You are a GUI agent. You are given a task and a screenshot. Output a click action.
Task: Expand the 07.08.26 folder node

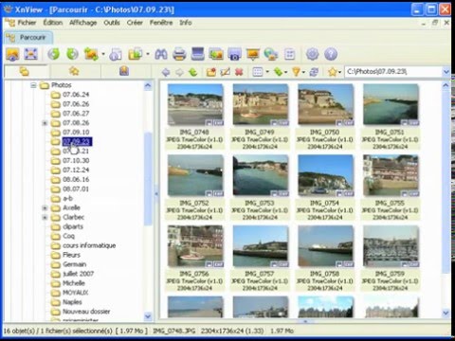(x=45, y=123)
